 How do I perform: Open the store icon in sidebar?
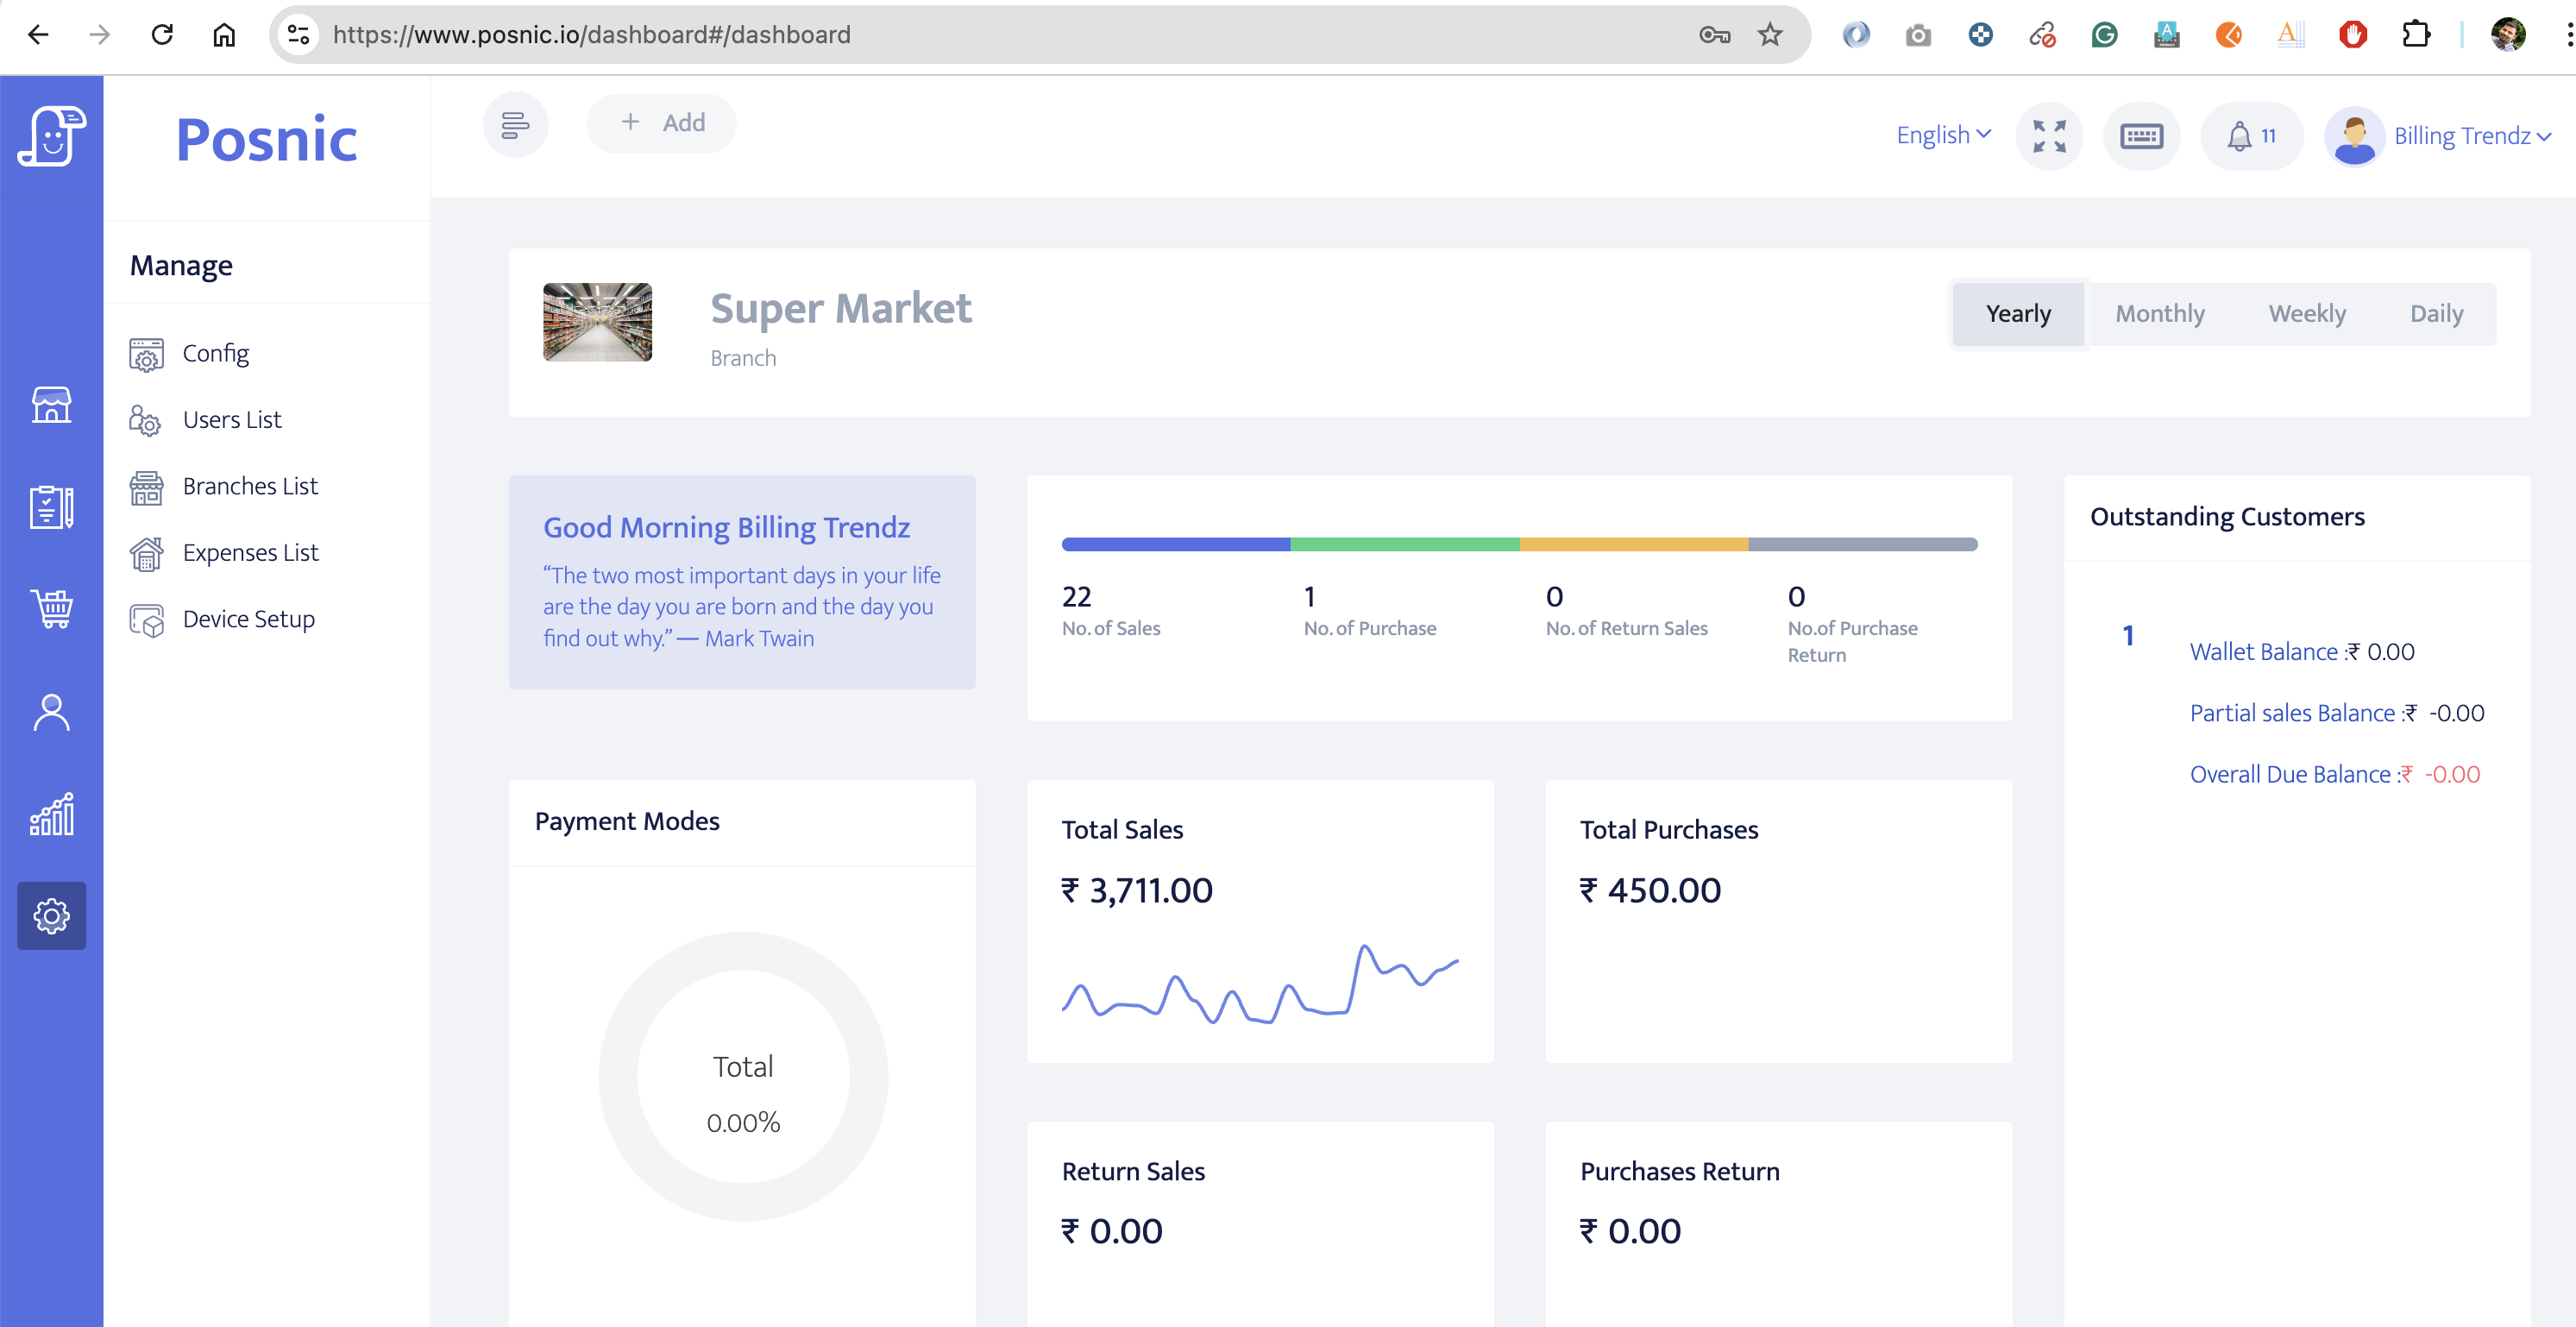(51, 405)
